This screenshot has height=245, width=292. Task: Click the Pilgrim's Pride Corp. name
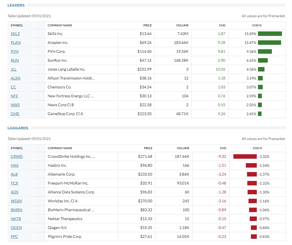[65, 237]
